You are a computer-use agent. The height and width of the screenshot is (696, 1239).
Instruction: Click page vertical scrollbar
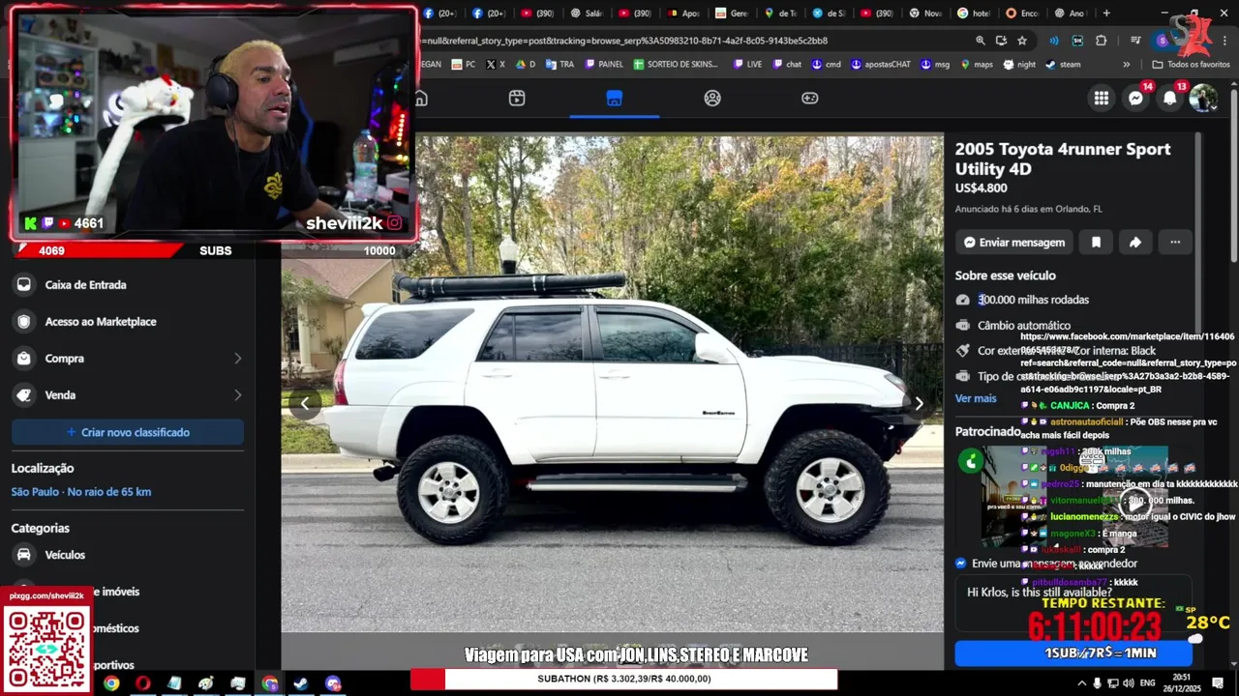point(1233,174)
